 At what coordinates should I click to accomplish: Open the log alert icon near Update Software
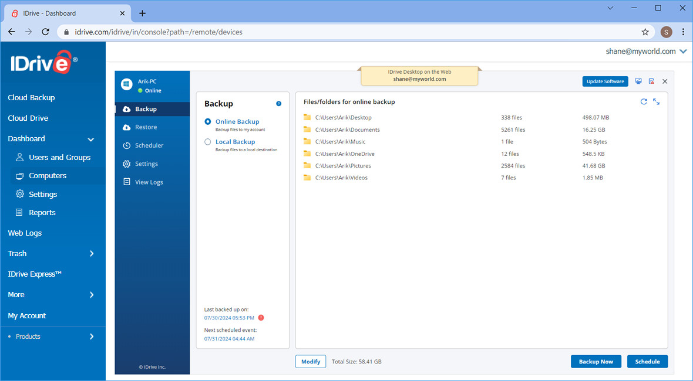(651, 81)
